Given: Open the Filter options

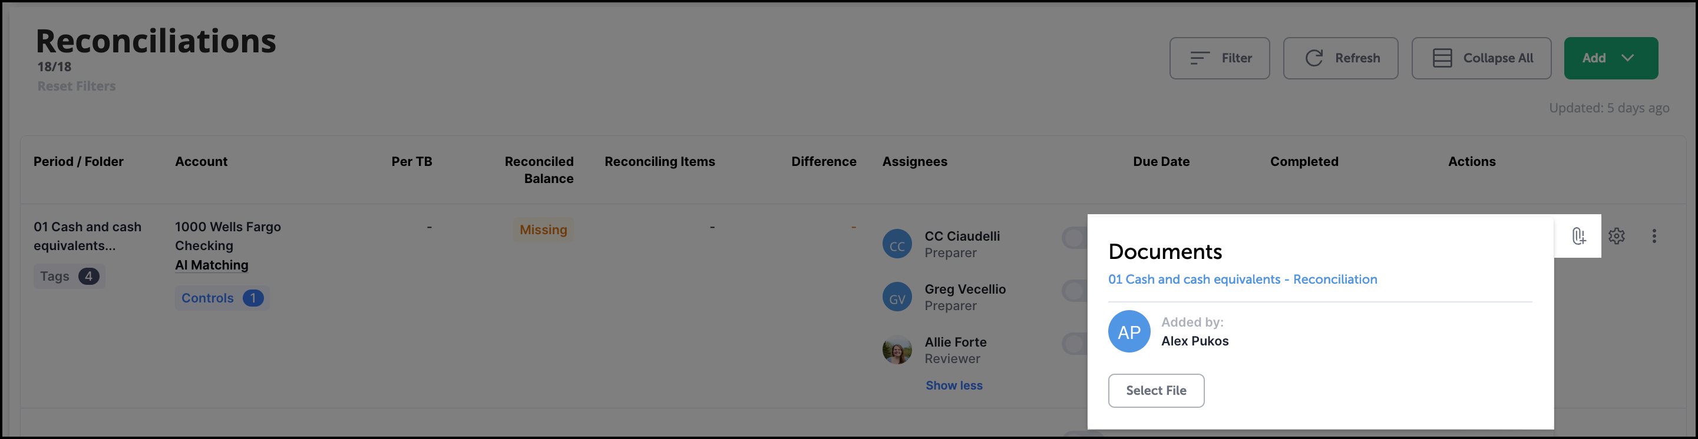Looking at the screenshot, I should point(1219,59).
